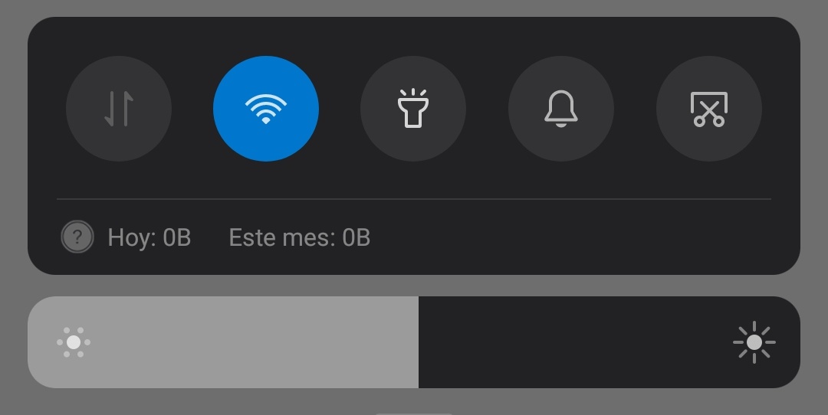
Task: Open monthly usage 'Este mes: 0B'
Action: tap(300, 237)
